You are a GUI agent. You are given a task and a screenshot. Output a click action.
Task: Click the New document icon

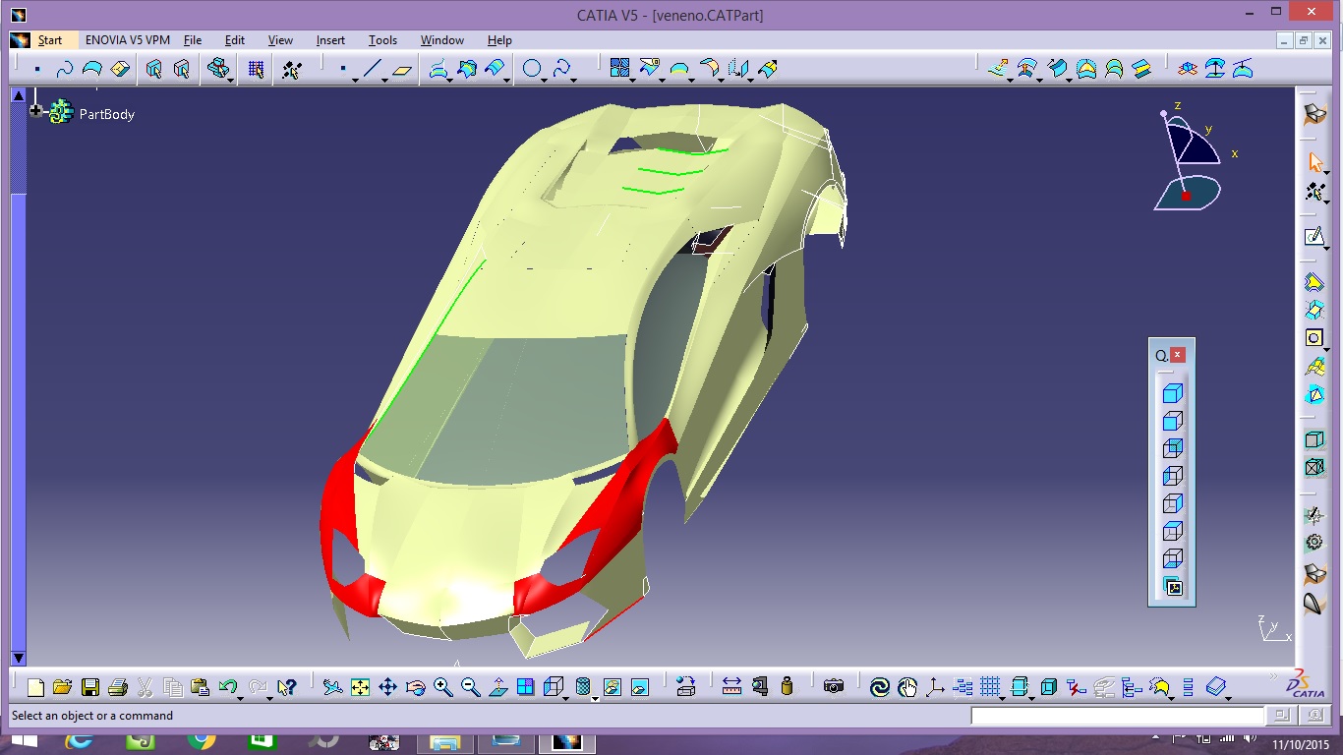click(36, 687)
